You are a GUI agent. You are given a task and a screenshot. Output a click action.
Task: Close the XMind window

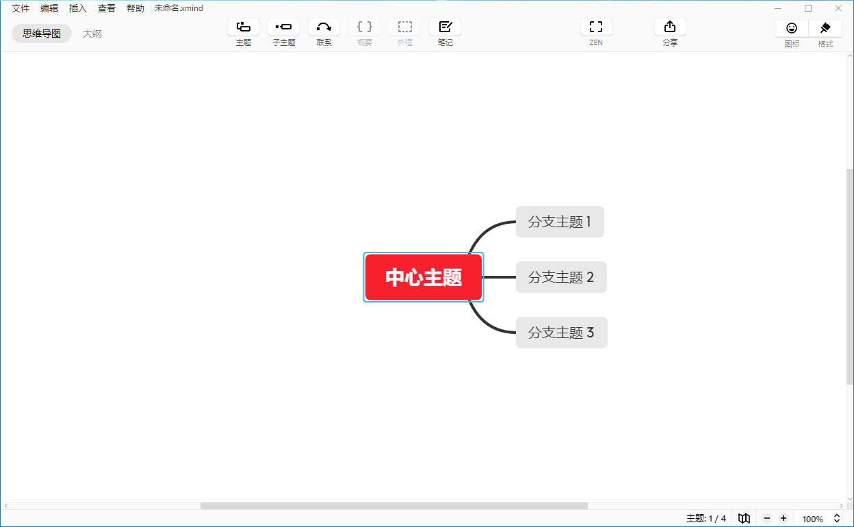[x=838, y=8]
